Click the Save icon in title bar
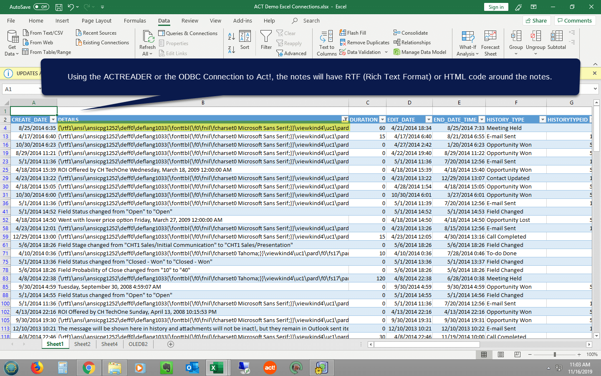Viewport: 601px width, 376px height. (59, 7)
